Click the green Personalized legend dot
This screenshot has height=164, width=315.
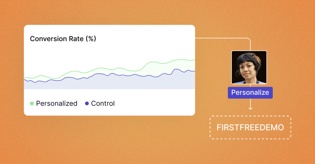point(32,104)
